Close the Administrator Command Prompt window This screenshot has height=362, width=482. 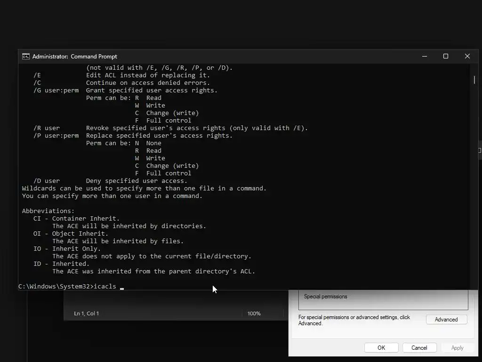click(x=467, y=57)
